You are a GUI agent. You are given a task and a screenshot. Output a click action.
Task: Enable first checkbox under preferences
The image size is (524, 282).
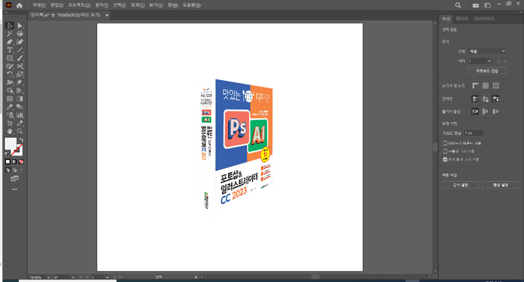445,143
